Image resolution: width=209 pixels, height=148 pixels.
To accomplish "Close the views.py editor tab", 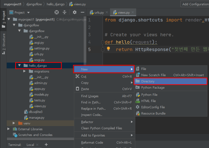I will click(133, 12).
